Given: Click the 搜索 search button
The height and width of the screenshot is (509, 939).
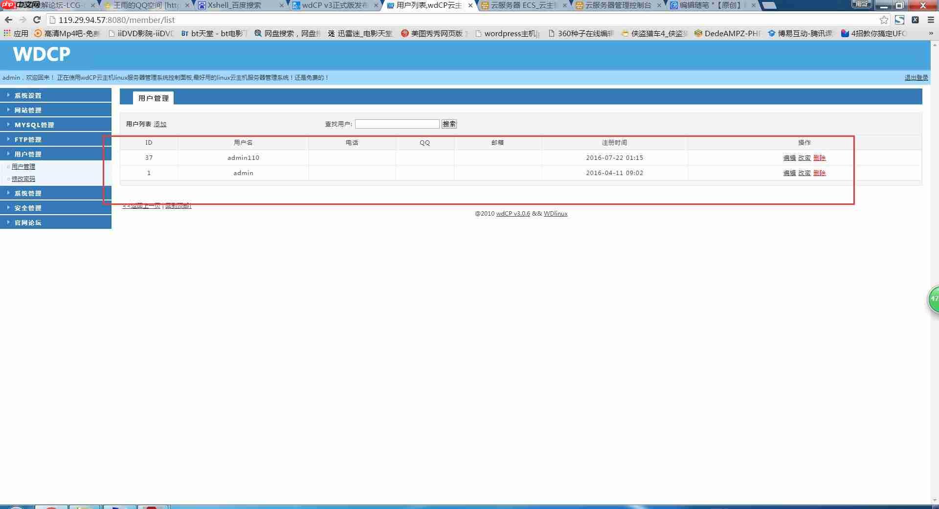Looking at the screenshot, I should (x=449, y=124).
